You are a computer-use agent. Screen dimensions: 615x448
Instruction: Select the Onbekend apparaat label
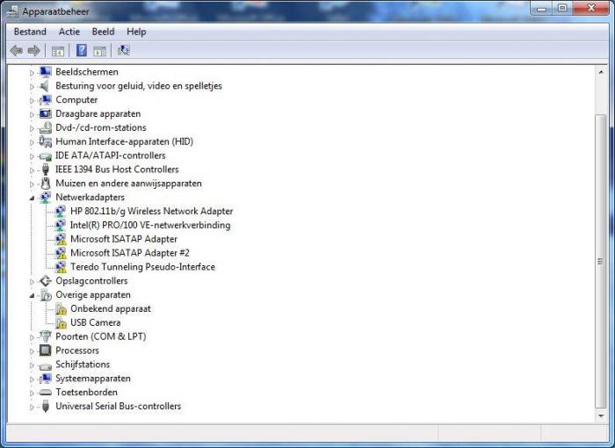pos(111,308)
